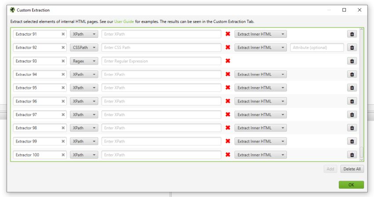Delete Extractor 100 via trash icon
The image size is (374, 197).
[x=352, y=155]
